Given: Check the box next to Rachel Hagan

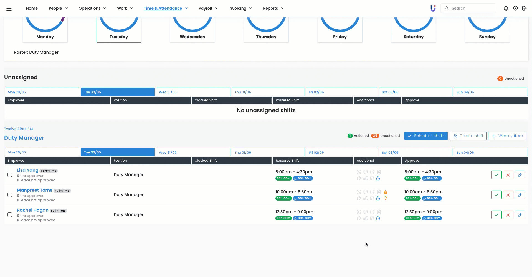Looking at the screenshot, I should (10, 215).
